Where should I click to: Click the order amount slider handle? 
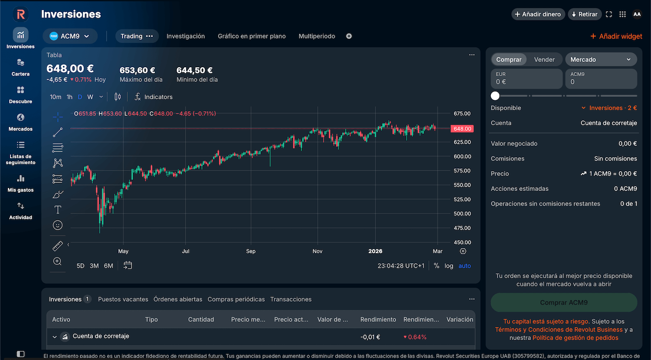click(495, 96)
